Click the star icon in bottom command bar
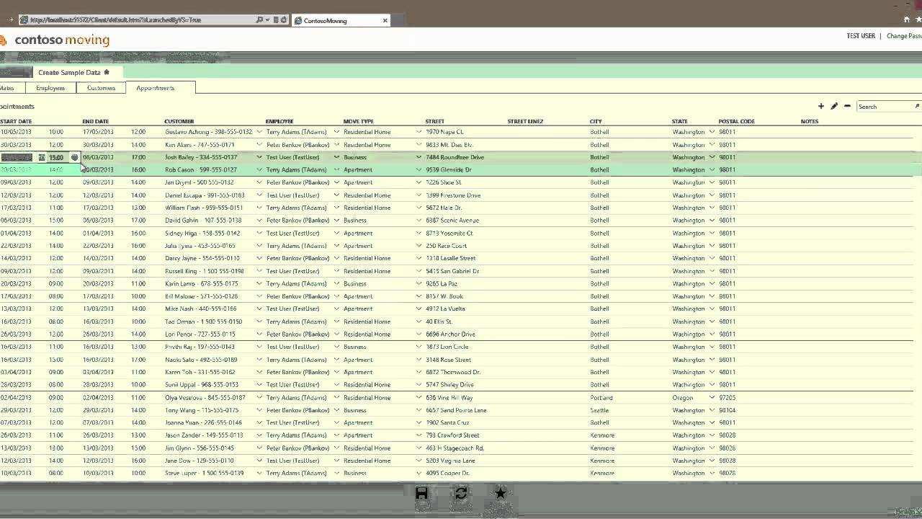 click(500, 493)
